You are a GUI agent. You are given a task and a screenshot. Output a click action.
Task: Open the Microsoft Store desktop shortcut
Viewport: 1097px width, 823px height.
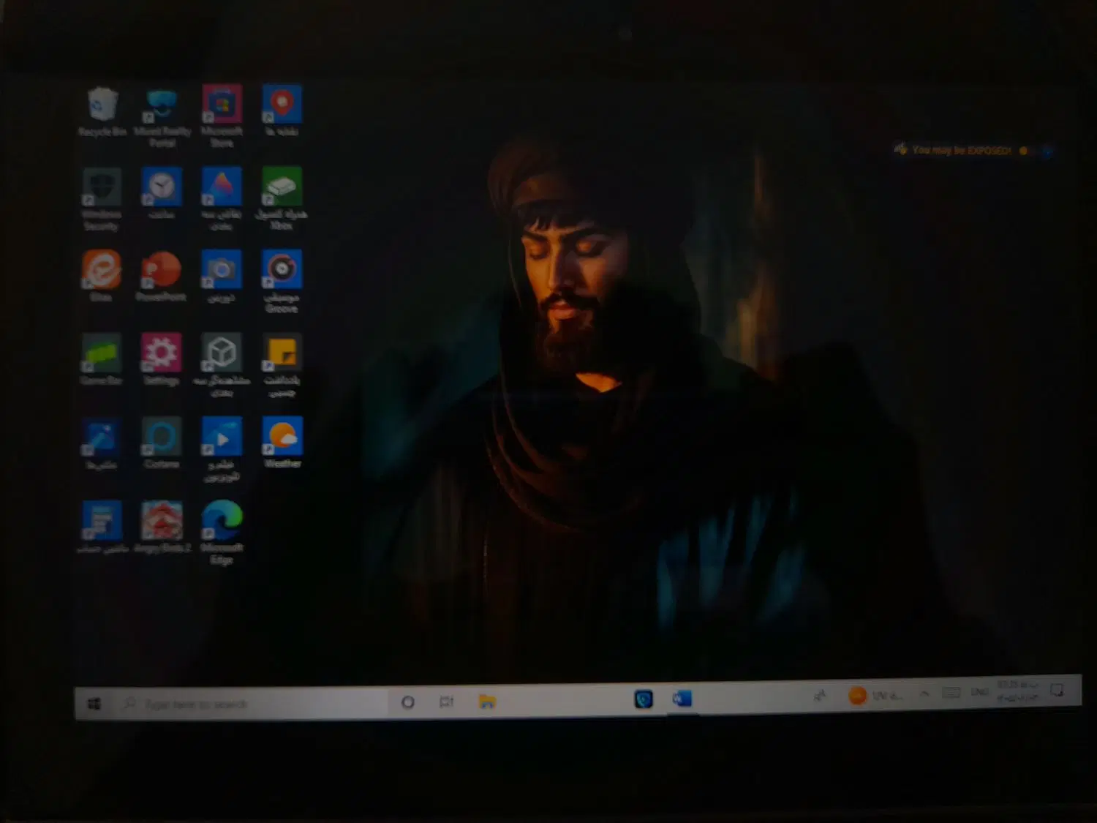[222, 116]
